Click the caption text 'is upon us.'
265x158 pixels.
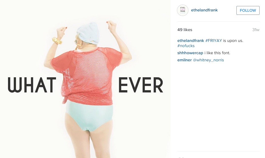(233, 40)
